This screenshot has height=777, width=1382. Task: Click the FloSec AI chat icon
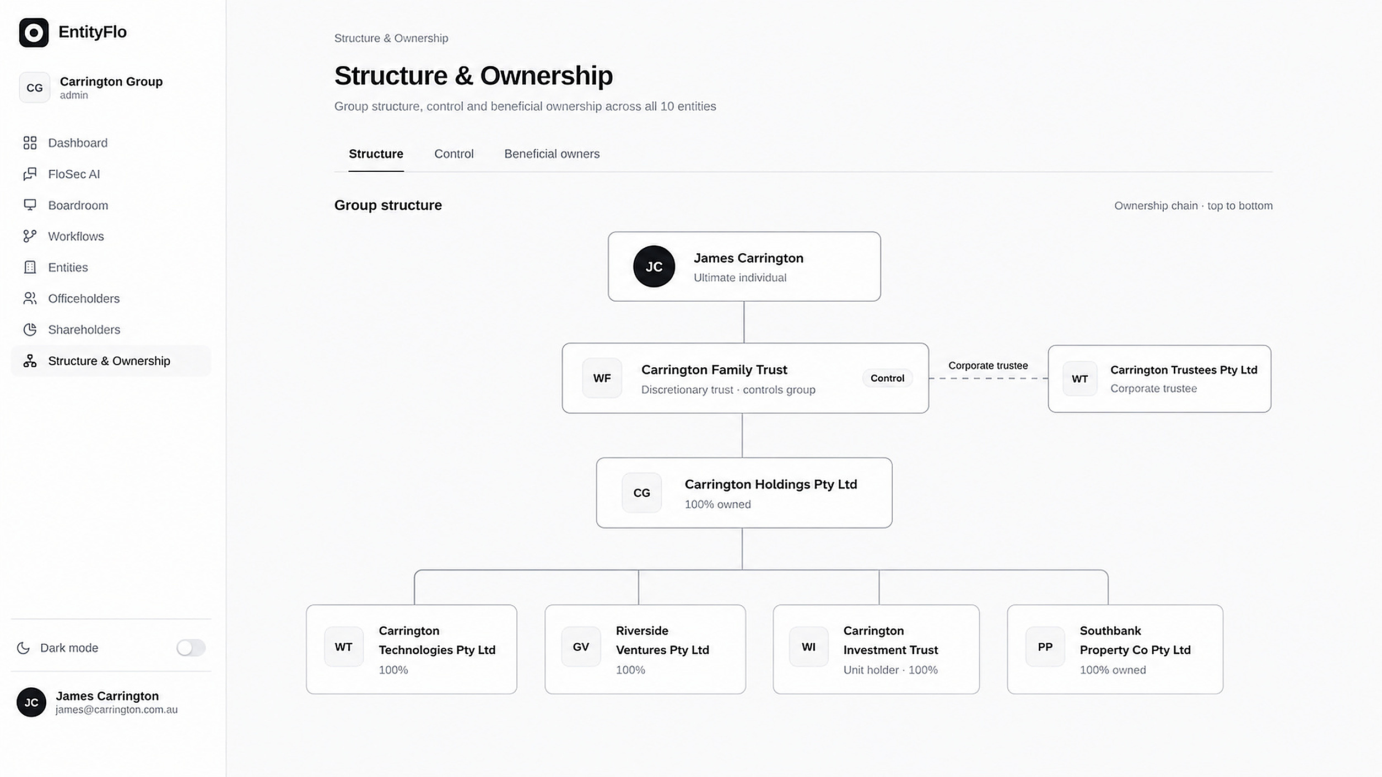[30, 174]
